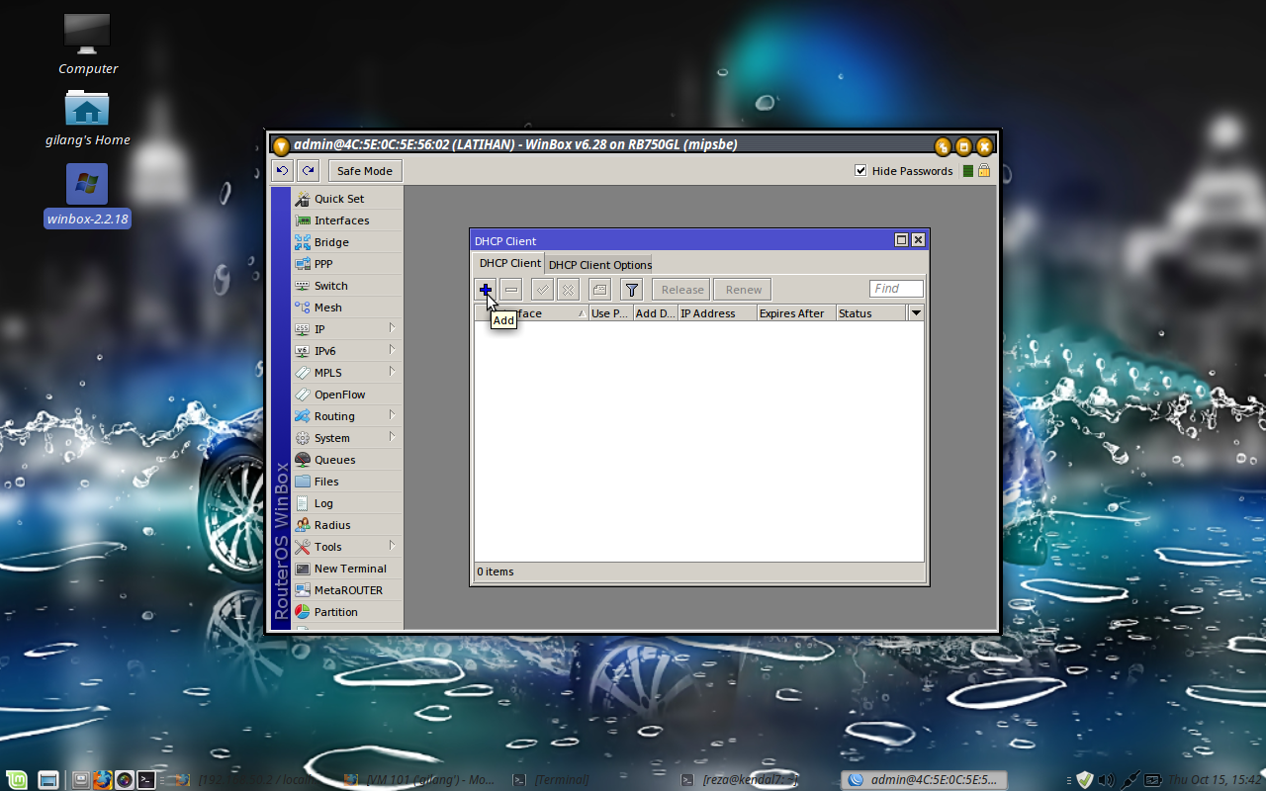Viewport: 1266px width, 791px height.
Task: Switch to VM 101 taskbar window
Action: point(418,779)
